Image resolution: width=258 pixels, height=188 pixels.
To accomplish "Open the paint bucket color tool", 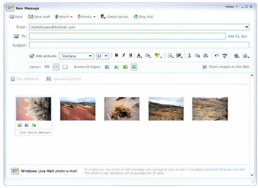I will (148, 55).
